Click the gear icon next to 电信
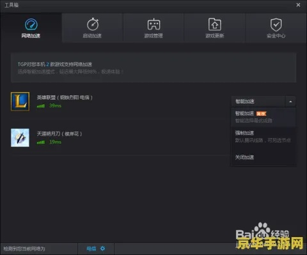Viewport: 307px width, 255px height. [x=102, y=249]
